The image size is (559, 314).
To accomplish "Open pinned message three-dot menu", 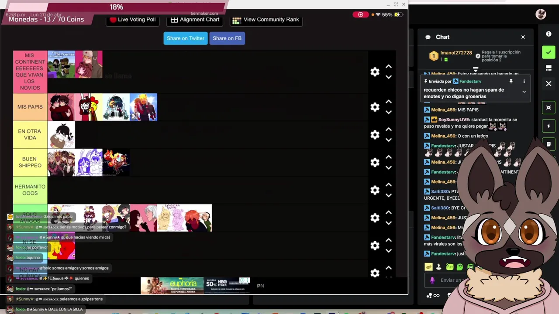I will pos(524,81).
